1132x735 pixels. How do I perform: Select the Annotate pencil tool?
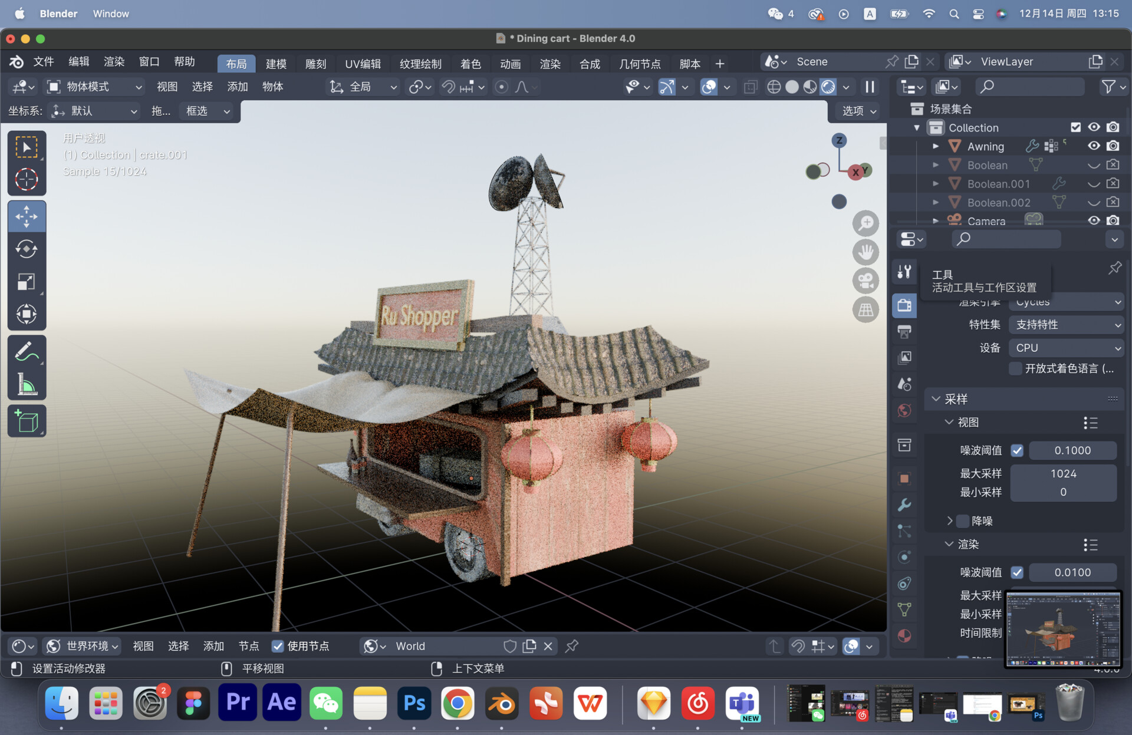27,351
